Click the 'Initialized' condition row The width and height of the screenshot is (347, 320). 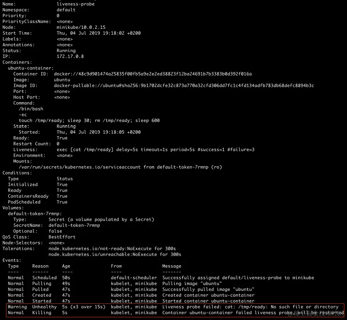tap(38, 184)
